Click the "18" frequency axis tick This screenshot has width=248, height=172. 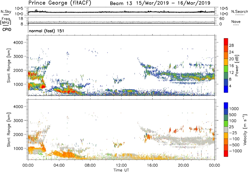tap(21, 19)
